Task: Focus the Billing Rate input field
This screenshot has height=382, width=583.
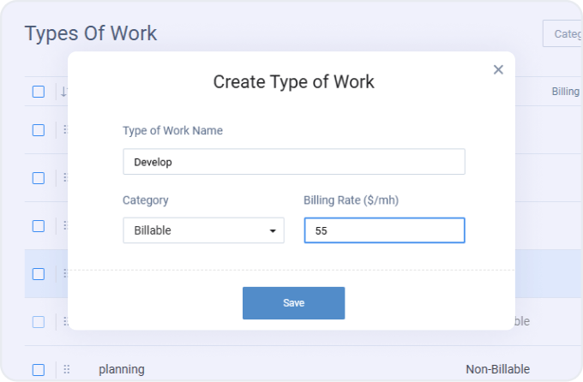Action: [x=384, y=230]
